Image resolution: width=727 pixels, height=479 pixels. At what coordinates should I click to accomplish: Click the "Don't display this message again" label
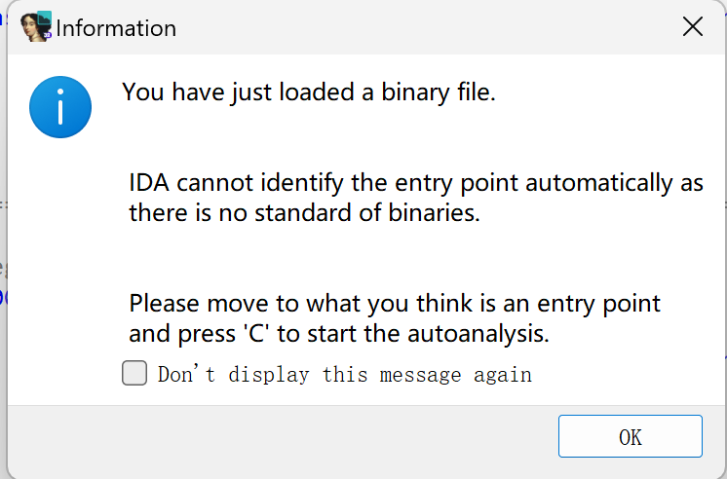[x=344, y=374]
